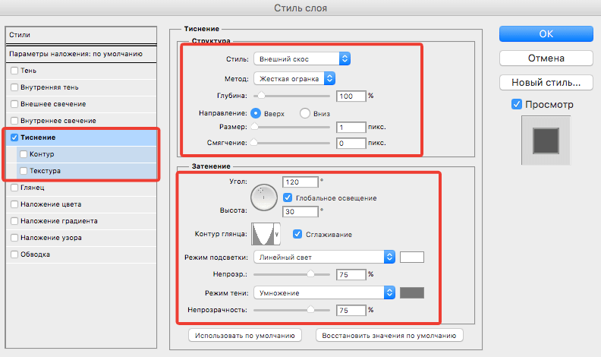
Task: Select the Обводка style item
Action: (x=15, y=254)
